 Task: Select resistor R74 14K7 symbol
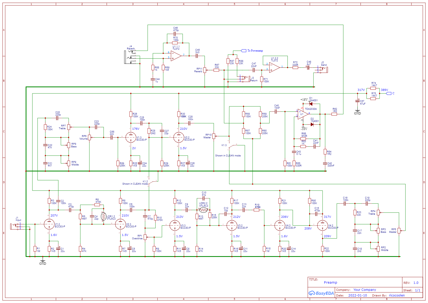click(x=373, y=88)
